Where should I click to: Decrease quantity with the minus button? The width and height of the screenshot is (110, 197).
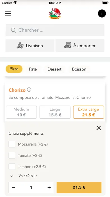tap(13, 187)
